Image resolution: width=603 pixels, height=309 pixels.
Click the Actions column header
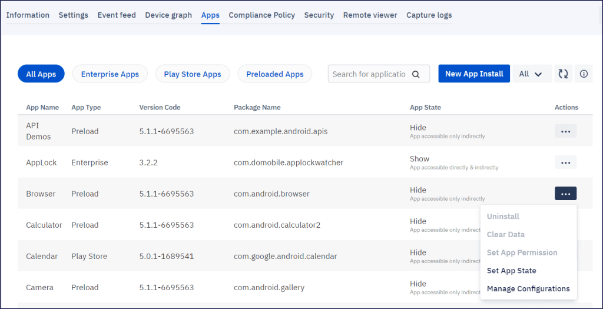point(566,107)
